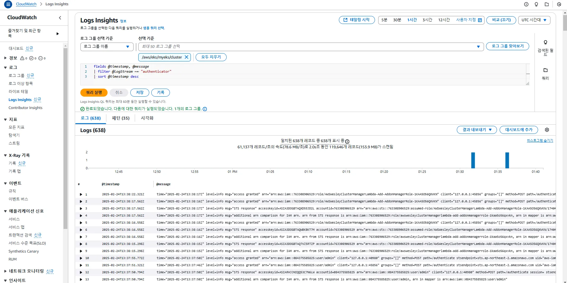Open query history
Screen dimensions: 567x283
(x=160, y=92)
